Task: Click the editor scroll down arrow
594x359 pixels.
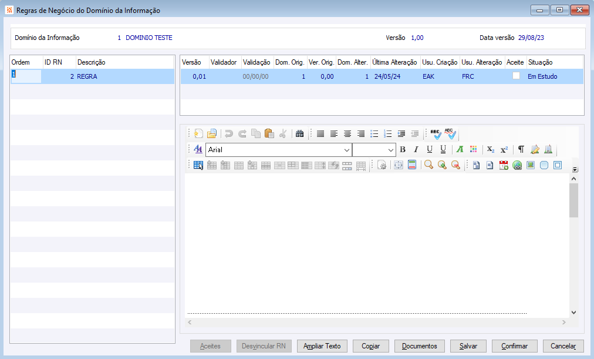Action: (x=573, y=313)
